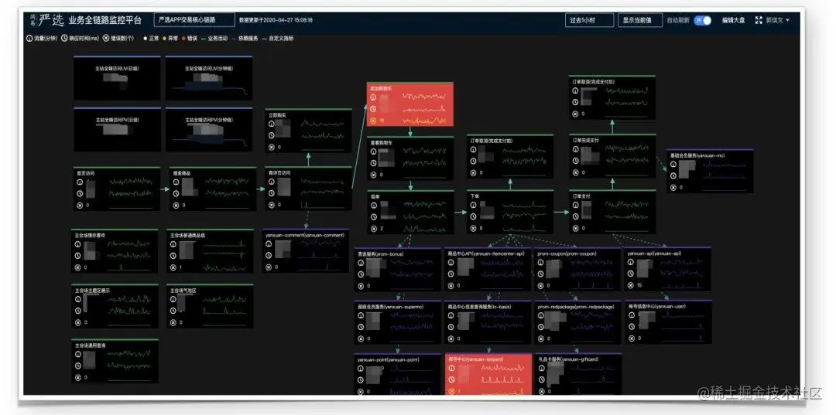Click the traffic icon in 添加购物车 node
836x415 pixels.
(x=373, y=97)
